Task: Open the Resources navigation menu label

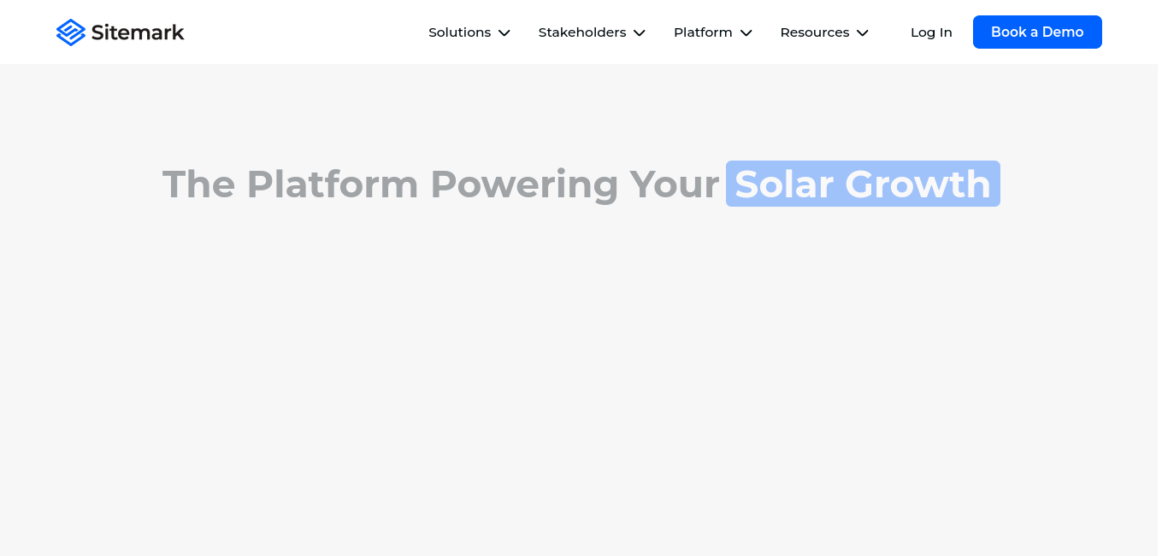Action: tap(815, 32)
